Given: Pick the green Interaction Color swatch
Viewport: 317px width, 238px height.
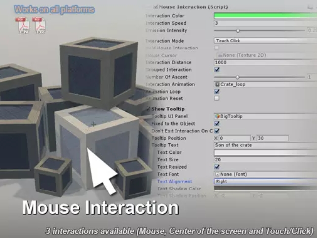Looking at the screenshot, I should tap(266, 16).
